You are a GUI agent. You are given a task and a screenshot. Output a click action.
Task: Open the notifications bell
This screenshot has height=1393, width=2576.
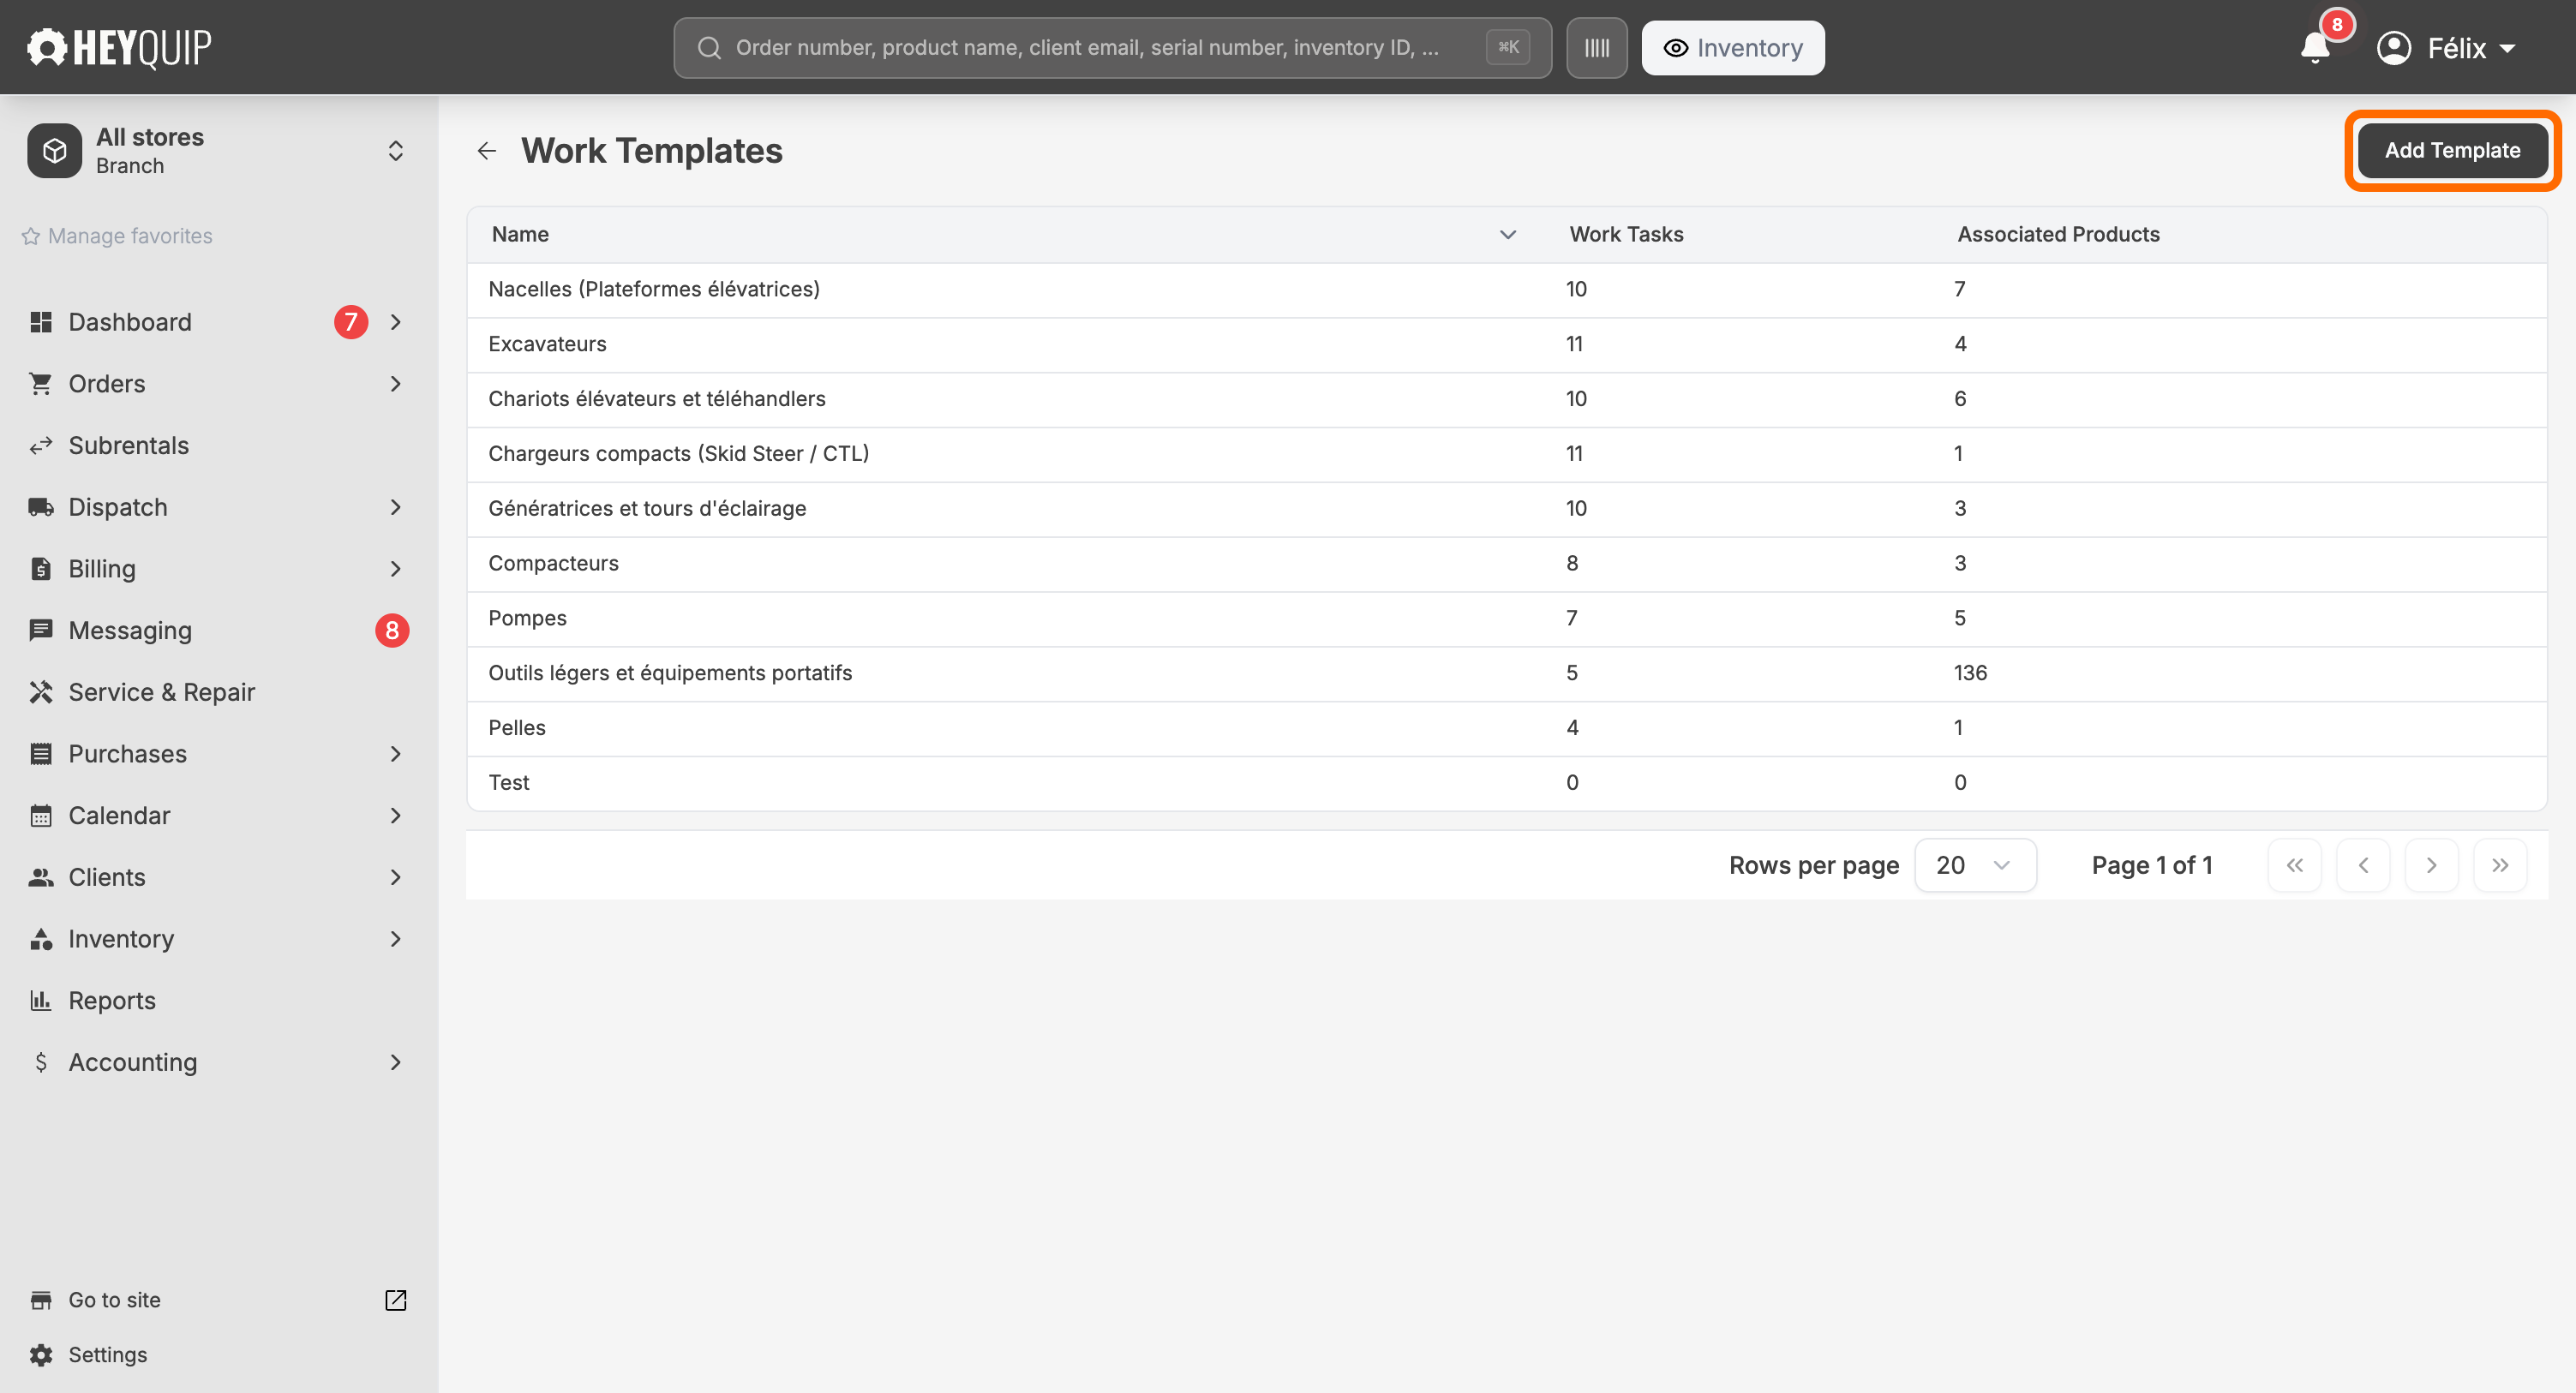[2314, 47]
